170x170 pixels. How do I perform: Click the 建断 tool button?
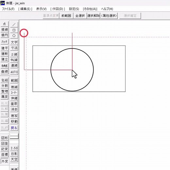coord(5,54)
